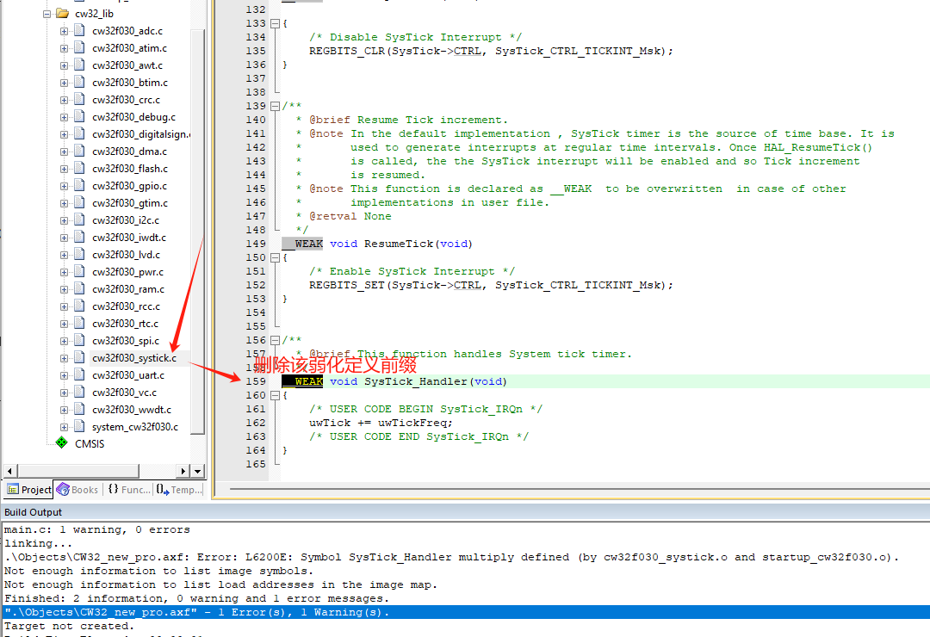930x637 pixels.
Task: Select system_cw32f030.c in project tree
Action: click(x=134, y=426)
